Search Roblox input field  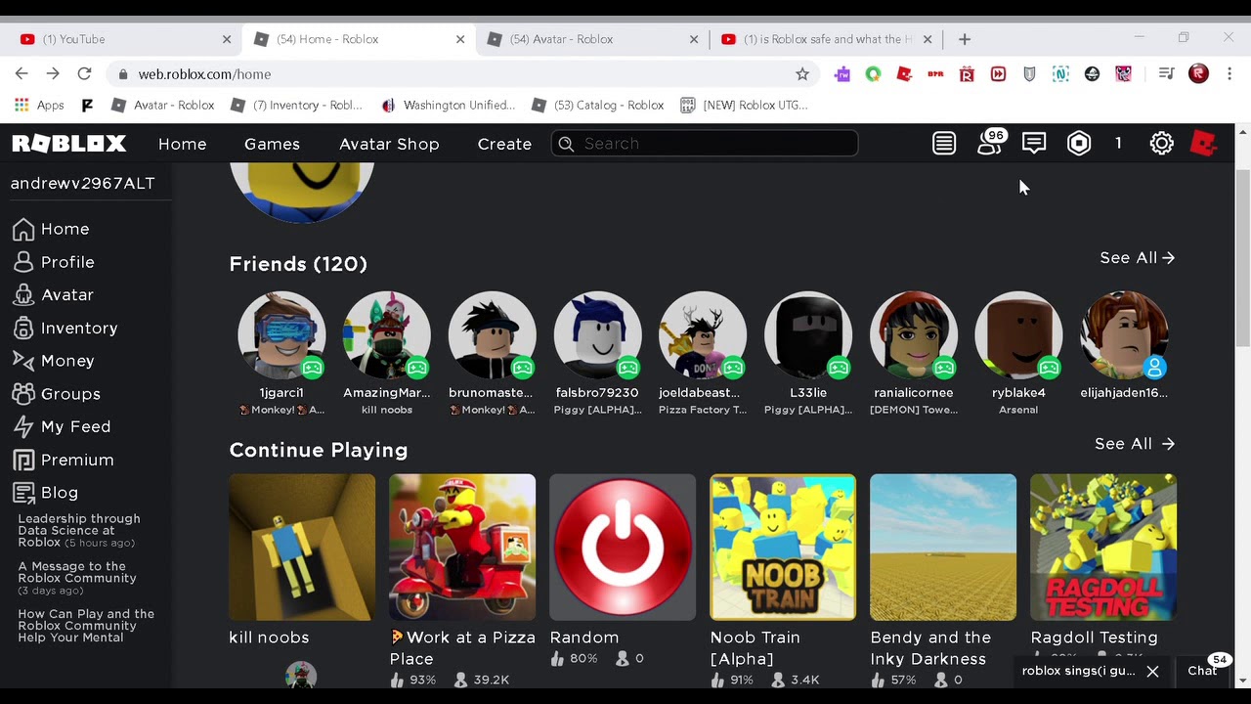[705, 144]
